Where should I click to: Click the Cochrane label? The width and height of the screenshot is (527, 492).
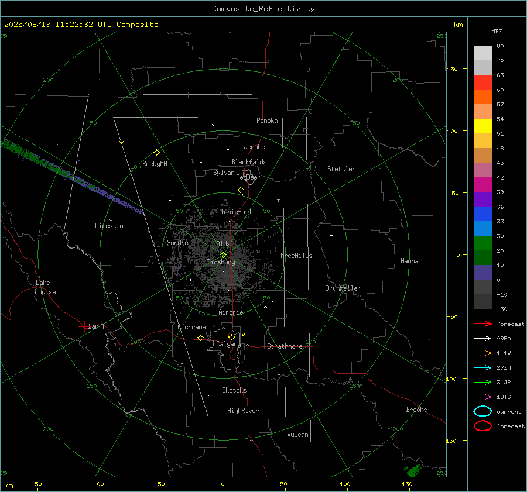(x=191, y=327)
